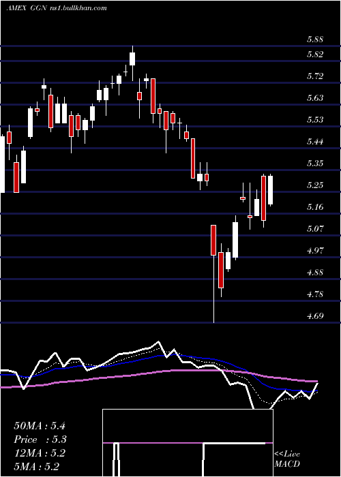
Task: Click the 'AMEX GGN ns1.bullkhan.com' chart title
Action: [57, 8]
